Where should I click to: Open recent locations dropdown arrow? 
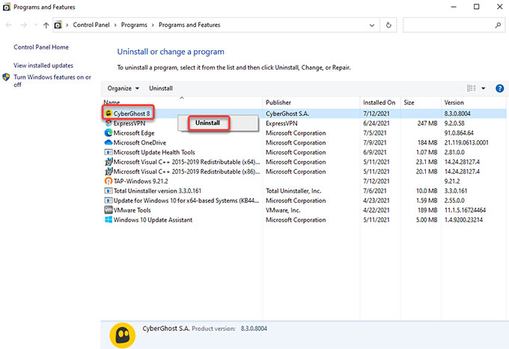[35, 25]
